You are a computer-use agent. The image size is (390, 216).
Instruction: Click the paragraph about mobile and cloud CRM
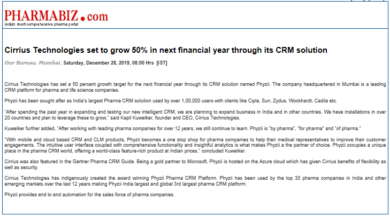[x=195, y=145]
